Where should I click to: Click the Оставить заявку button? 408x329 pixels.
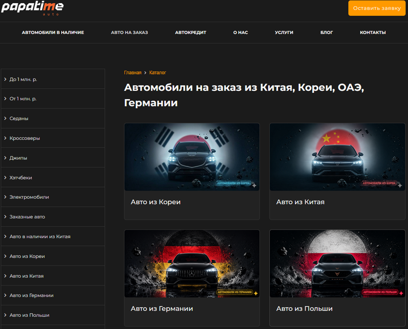click(377, 8)
